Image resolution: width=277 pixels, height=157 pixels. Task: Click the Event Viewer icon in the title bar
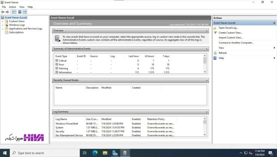tap(2, 2)
